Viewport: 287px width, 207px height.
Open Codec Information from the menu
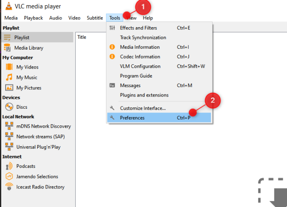tap(140, 56)
